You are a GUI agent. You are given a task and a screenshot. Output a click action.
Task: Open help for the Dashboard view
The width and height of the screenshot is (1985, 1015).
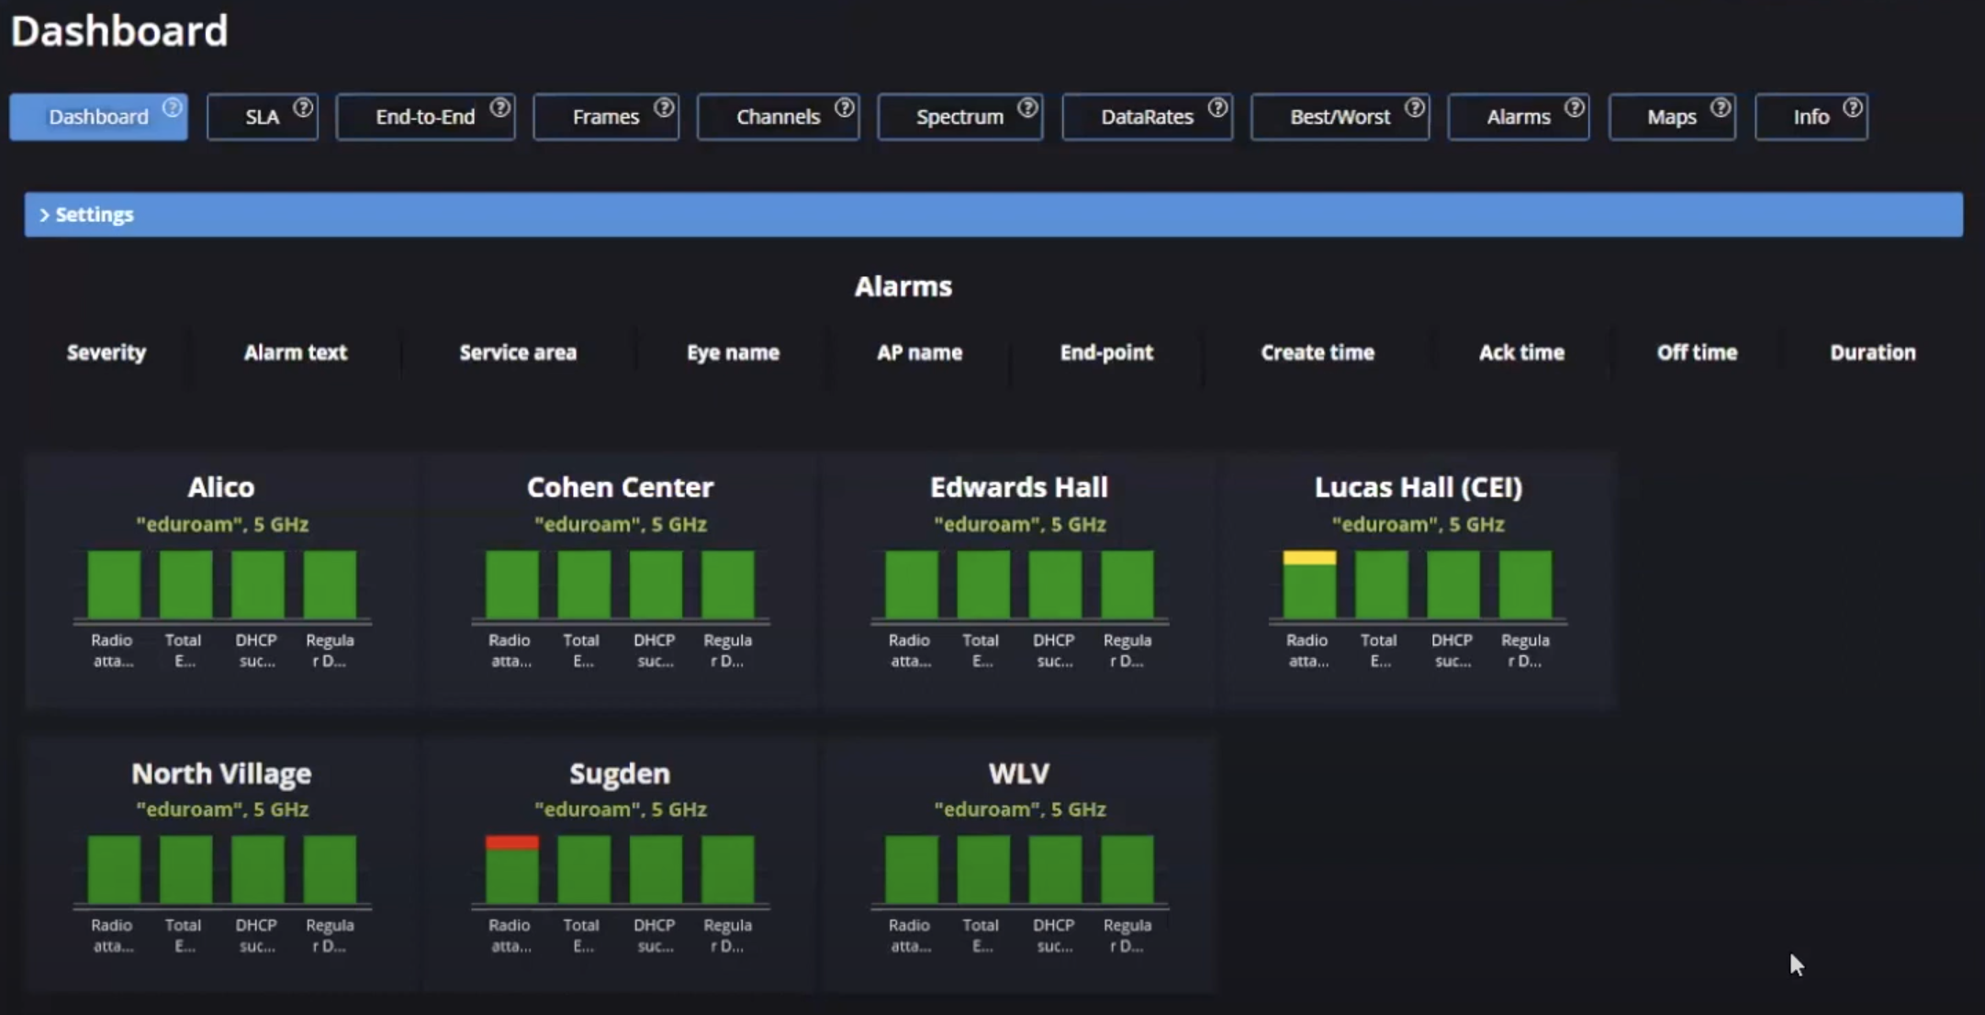tap(171, 107)
